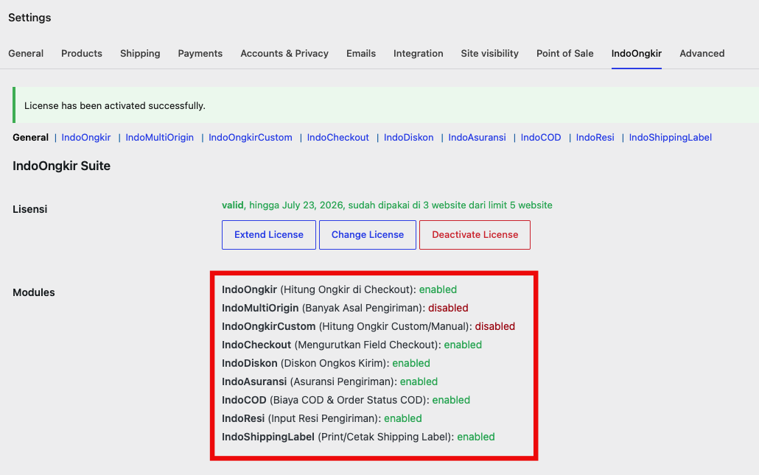759x475 pixels.
Task: Visit the IndoDiskon section link
Action: (x=408, y=138)
